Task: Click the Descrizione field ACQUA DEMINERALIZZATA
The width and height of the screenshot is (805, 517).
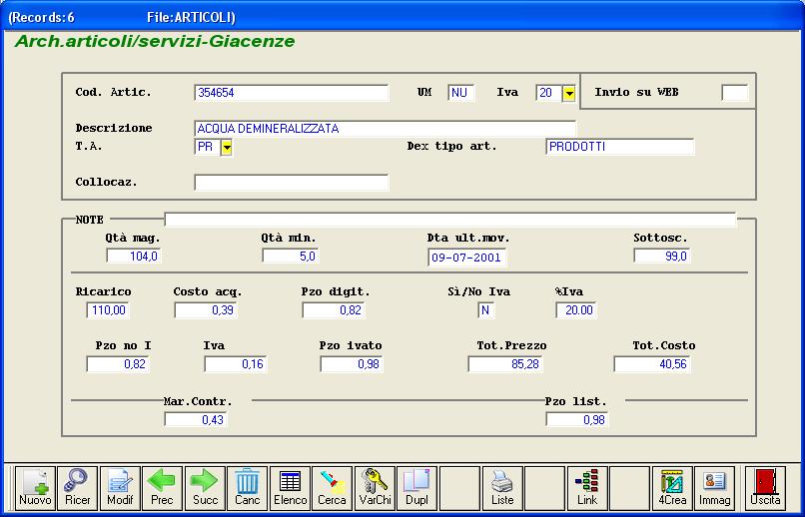Action: (386, 129)
